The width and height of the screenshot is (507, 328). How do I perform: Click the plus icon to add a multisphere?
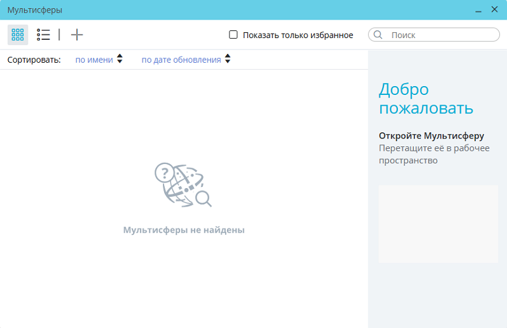77,35
